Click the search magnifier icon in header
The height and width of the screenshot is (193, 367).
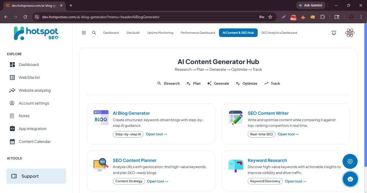click(x=94, y=33)
